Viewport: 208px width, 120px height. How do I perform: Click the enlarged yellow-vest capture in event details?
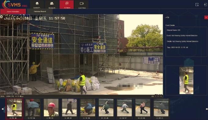[186, 80]
